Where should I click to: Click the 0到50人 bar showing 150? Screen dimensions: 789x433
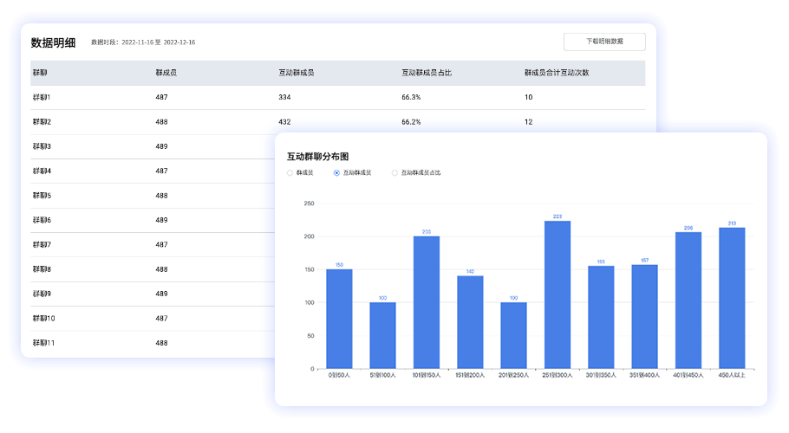click(x=339, y=319)
